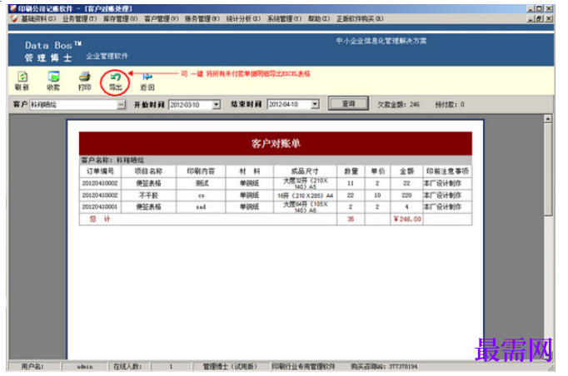Click the 客户对账单 report title

[276, 144]
